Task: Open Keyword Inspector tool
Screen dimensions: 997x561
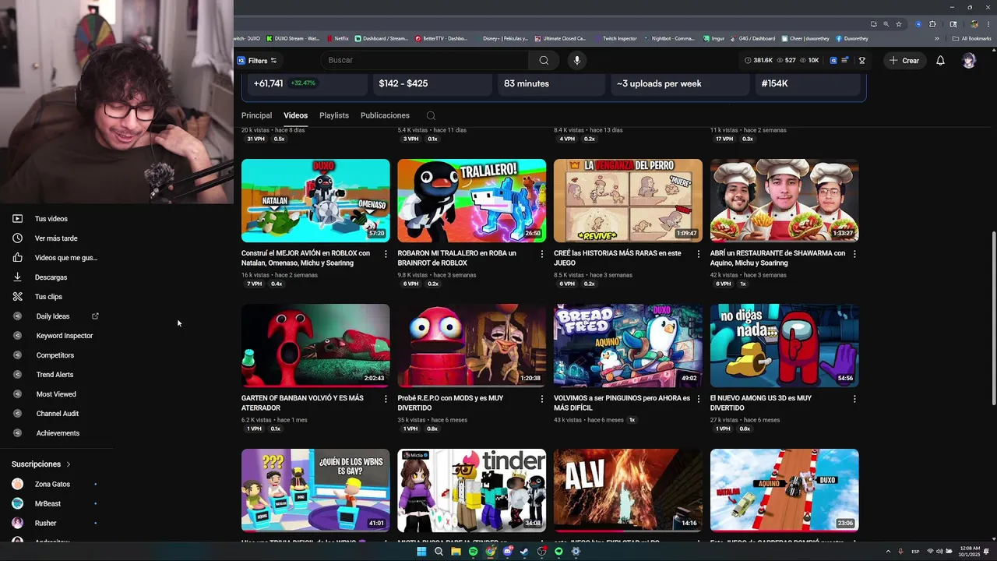Action: [x=64, y=336]
